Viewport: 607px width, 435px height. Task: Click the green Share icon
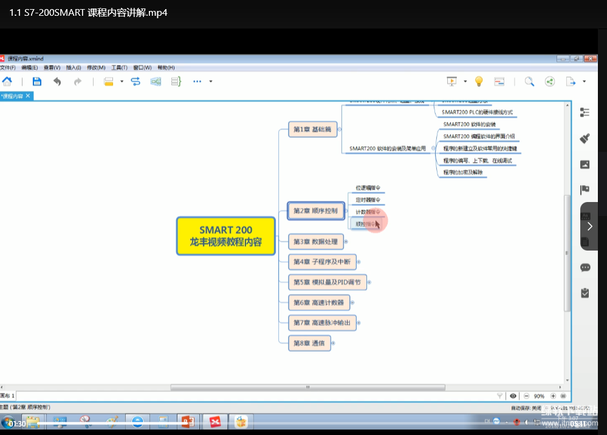550,81
